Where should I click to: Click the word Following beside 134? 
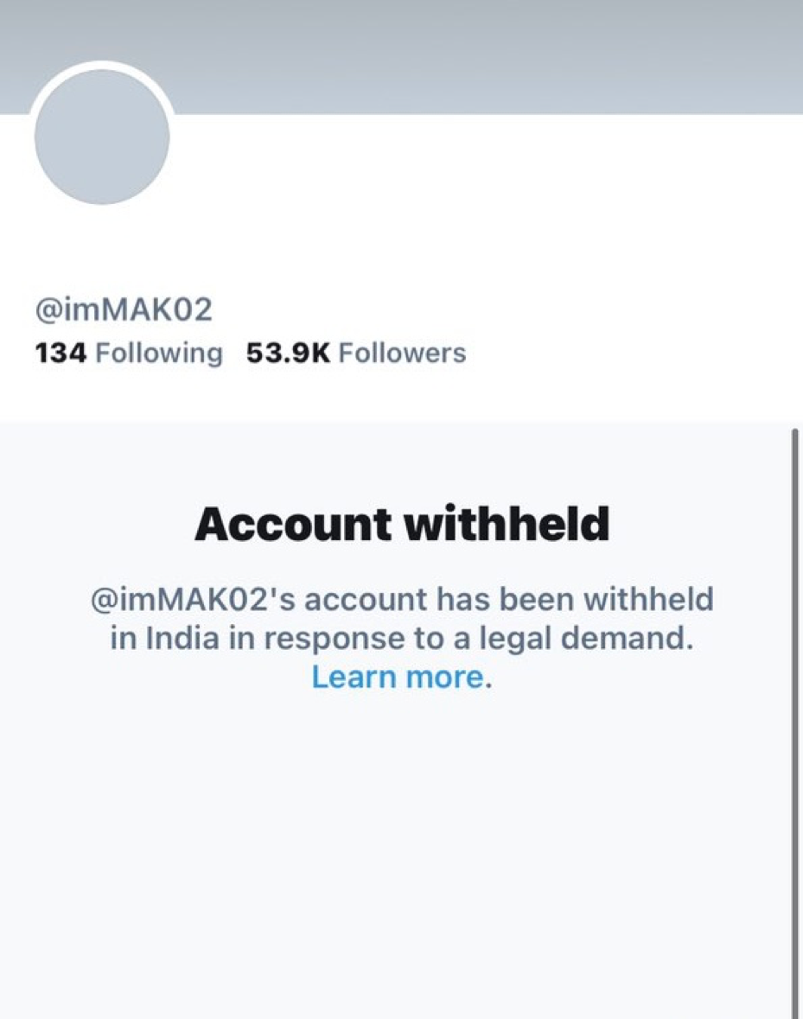pyautogui.click(x=158, y=353)
